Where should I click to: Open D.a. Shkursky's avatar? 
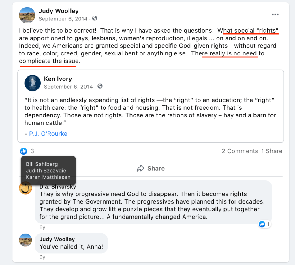(x=26, y=189)
